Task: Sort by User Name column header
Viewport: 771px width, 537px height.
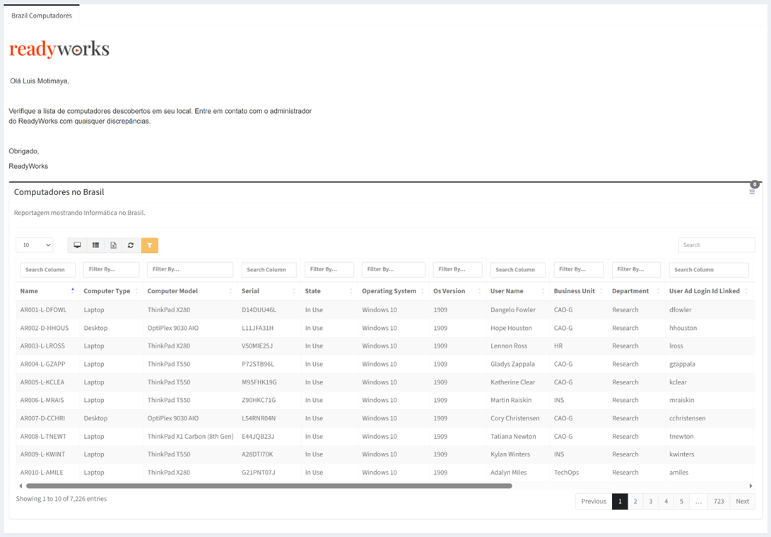Action: point(518,291)
